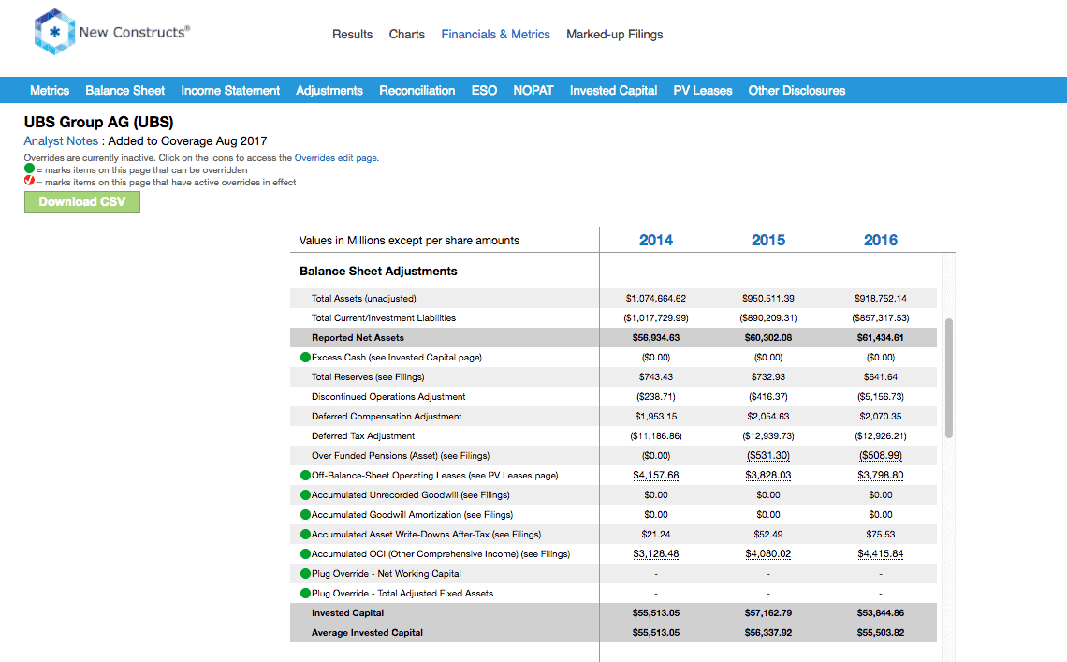Click 2015 Deferred Tax value ($12,939.73)
This screenshot has height=662, width=1067.
pos(768,436)
